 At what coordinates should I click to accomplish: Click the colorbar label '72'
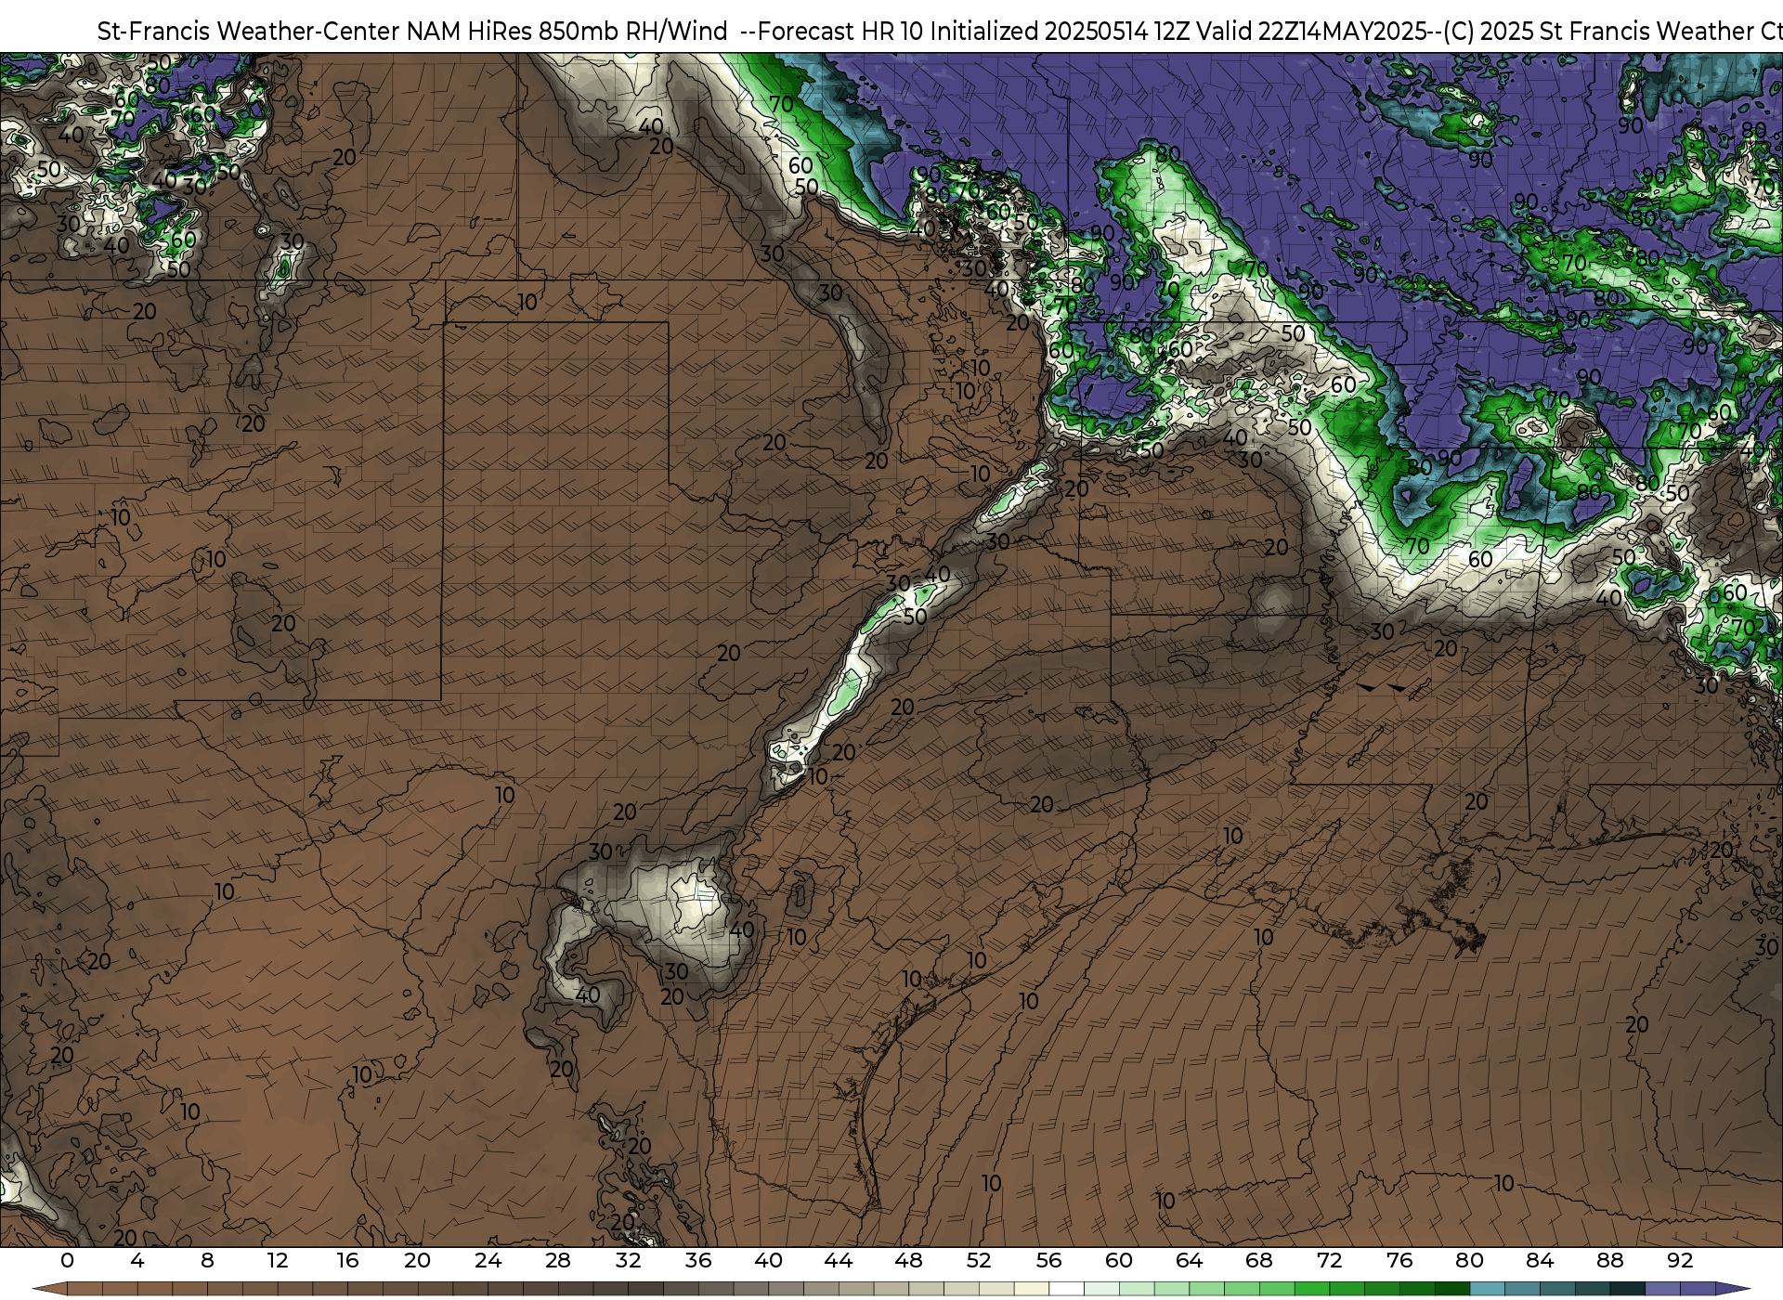coord(1329,1260)
